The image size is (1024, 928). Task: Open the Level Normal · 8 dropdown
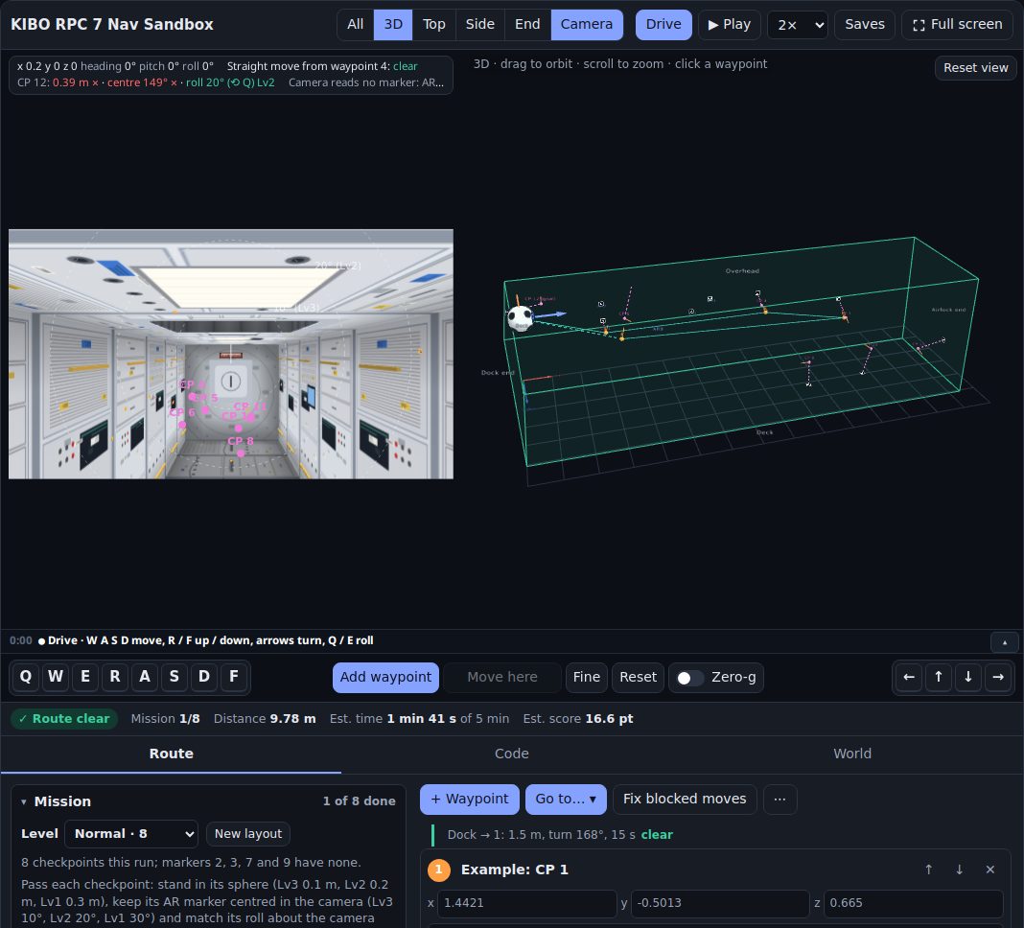pyautogui.click(x=131, y=834)
